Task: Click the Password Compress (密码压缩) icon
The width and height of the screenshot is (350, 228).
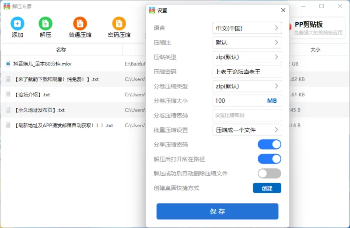Action: (119, 24)
